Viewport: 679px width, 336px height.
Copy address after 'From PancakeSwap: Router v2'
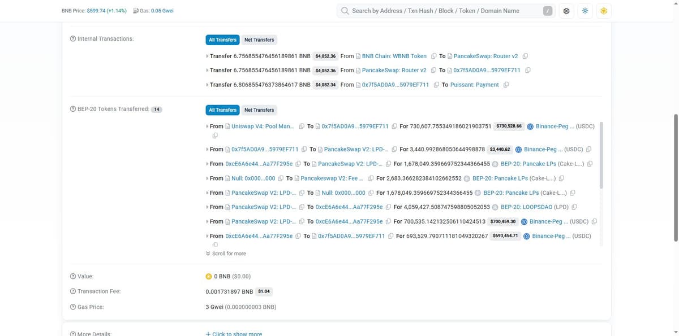[433, 71]
